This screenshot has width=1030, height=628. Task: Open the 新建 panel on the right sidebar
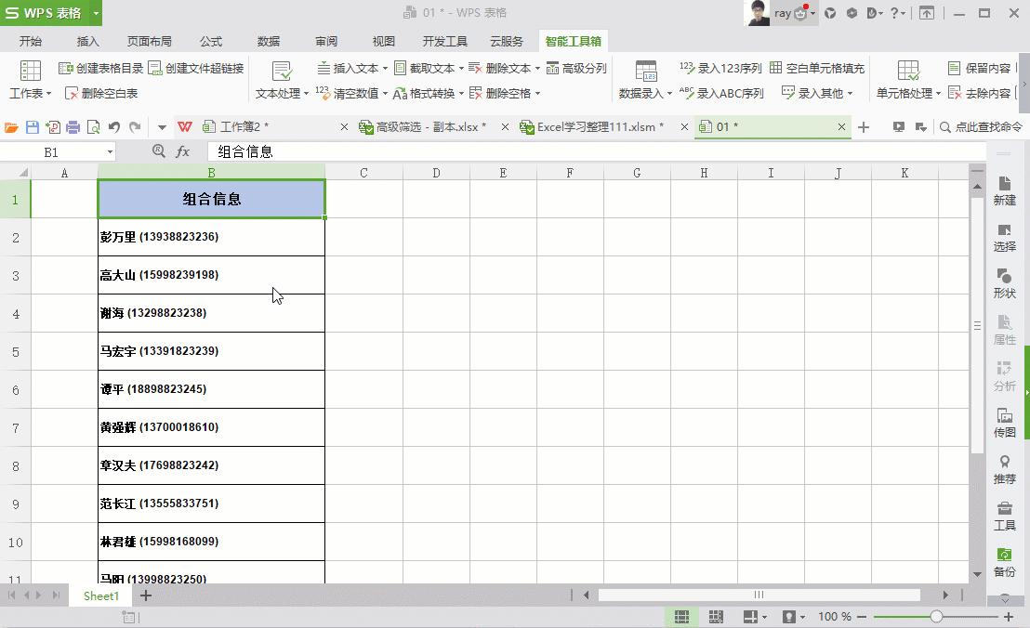tap(1005, 191)
